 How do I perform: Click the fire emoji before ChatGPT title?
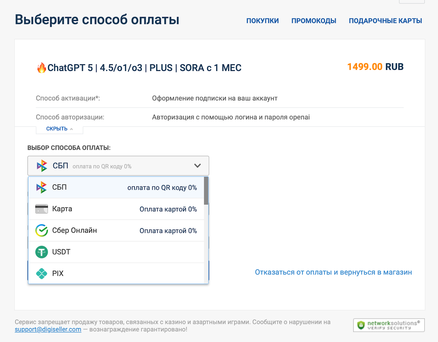(42, 68)
